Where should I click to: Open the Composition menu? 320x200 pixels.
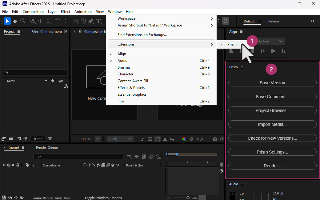point(33,11)
